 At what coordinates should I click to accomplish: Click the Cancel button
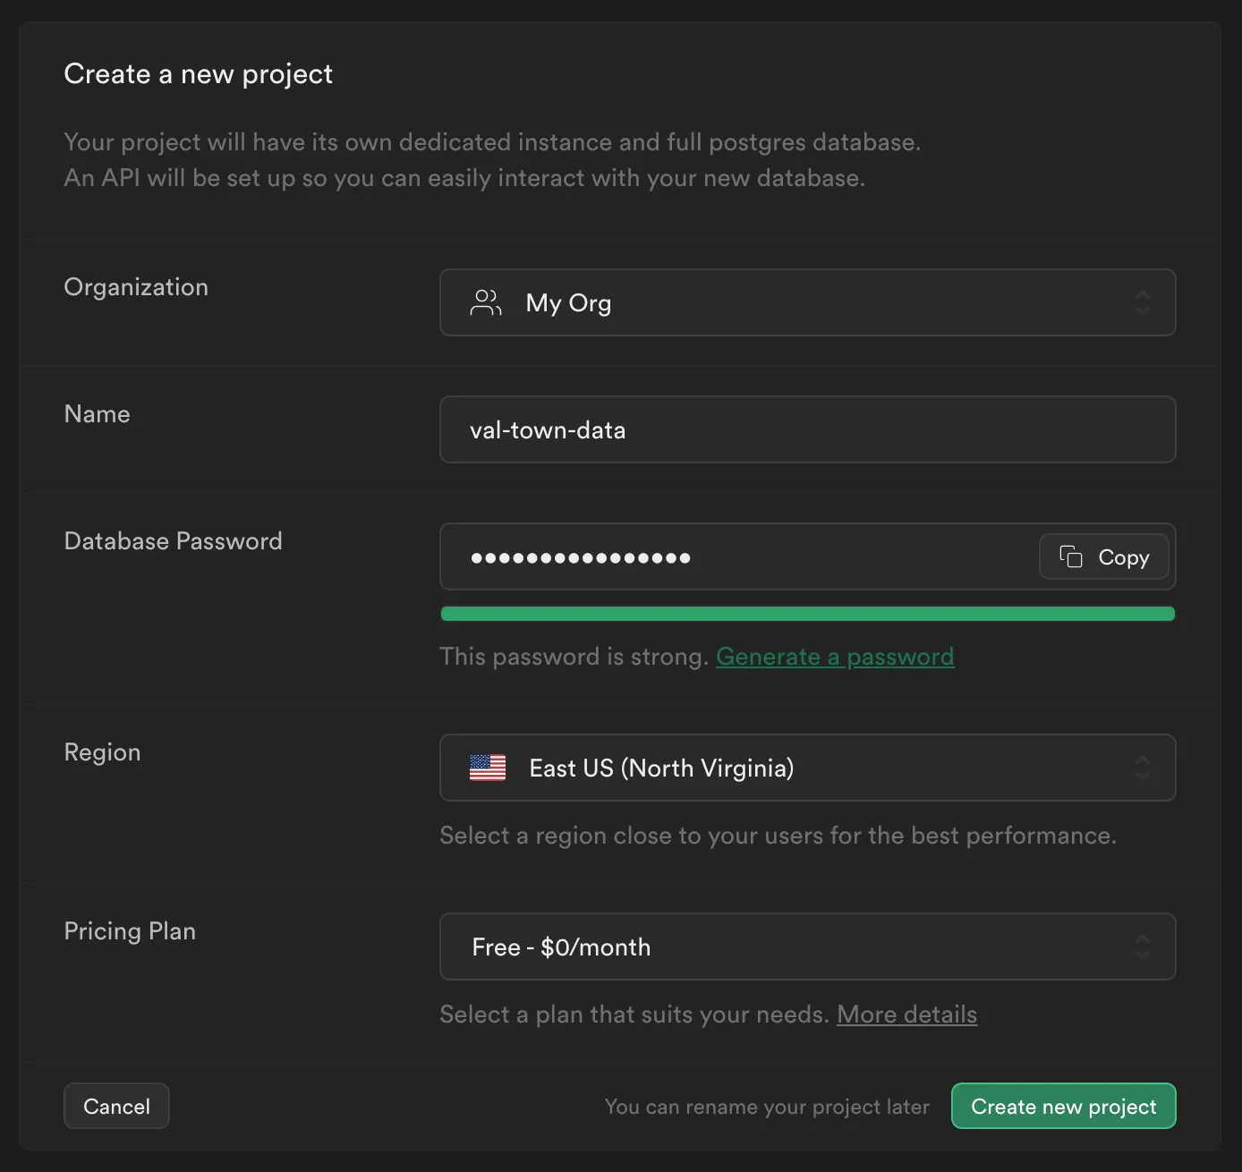point(115,1105)
